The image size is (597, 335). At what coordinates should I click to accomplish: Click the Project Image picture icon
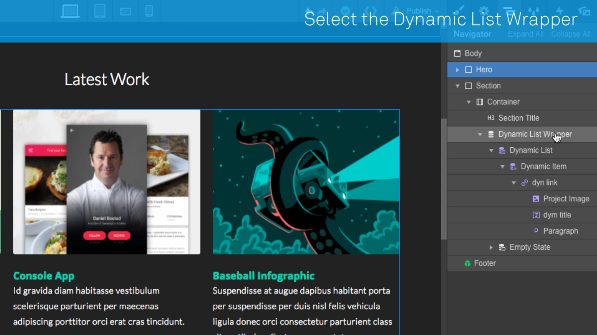(535, 199)
